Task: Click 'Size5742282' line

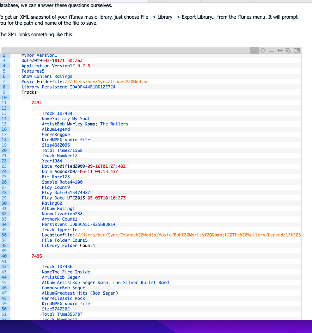Action: click(x=56, y=309)
